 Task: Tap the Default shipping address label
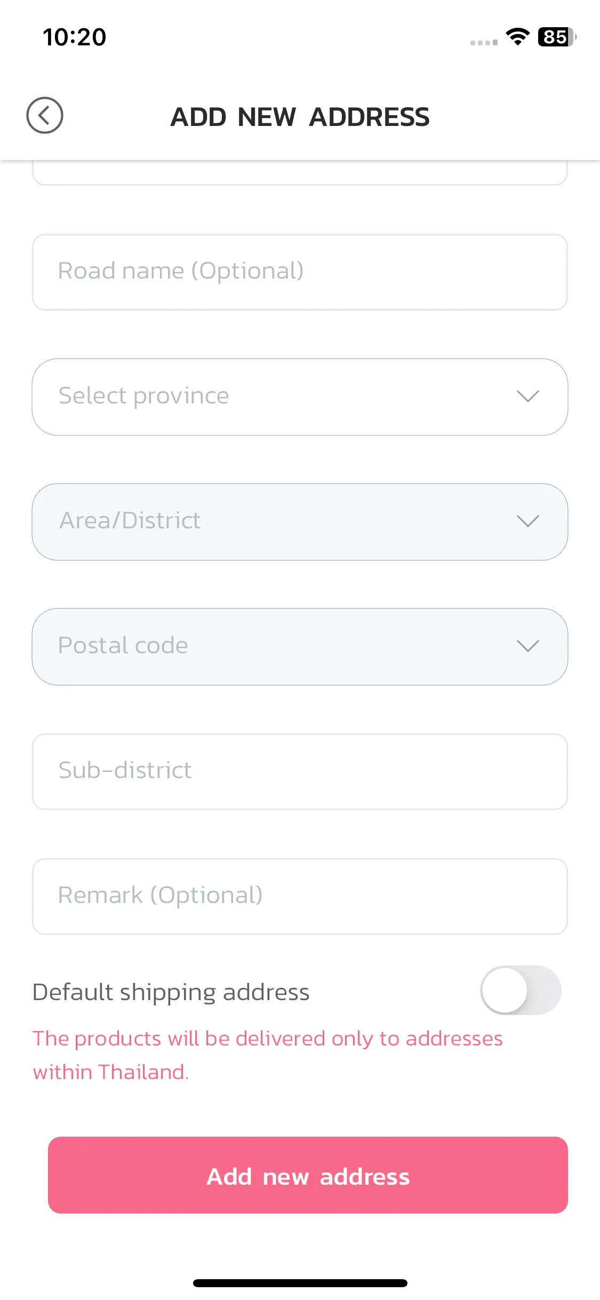[171, 993]
